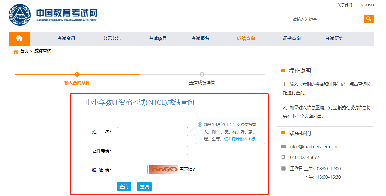
Task: Open the 考试资讯 menu
Action: coord(66,38)
